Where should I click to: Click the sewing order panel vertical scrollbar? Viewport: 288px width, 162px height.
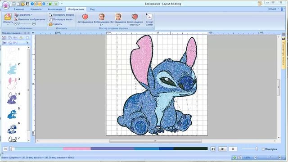click(x=28, y=90)
